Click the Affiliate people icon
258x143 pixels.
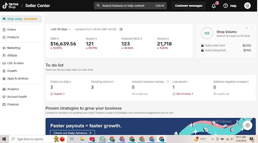4,55
